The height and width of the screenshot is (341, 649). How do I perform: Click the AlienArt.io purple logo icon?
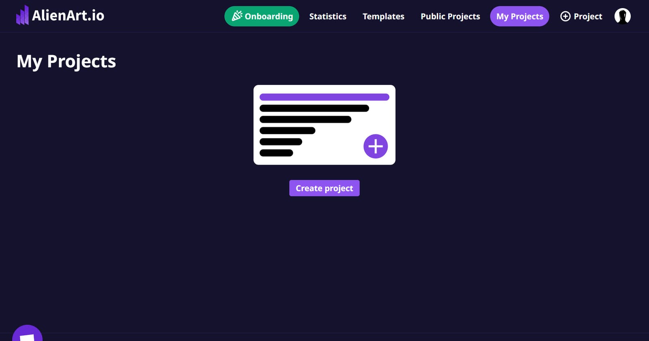(x=22, y=16)
